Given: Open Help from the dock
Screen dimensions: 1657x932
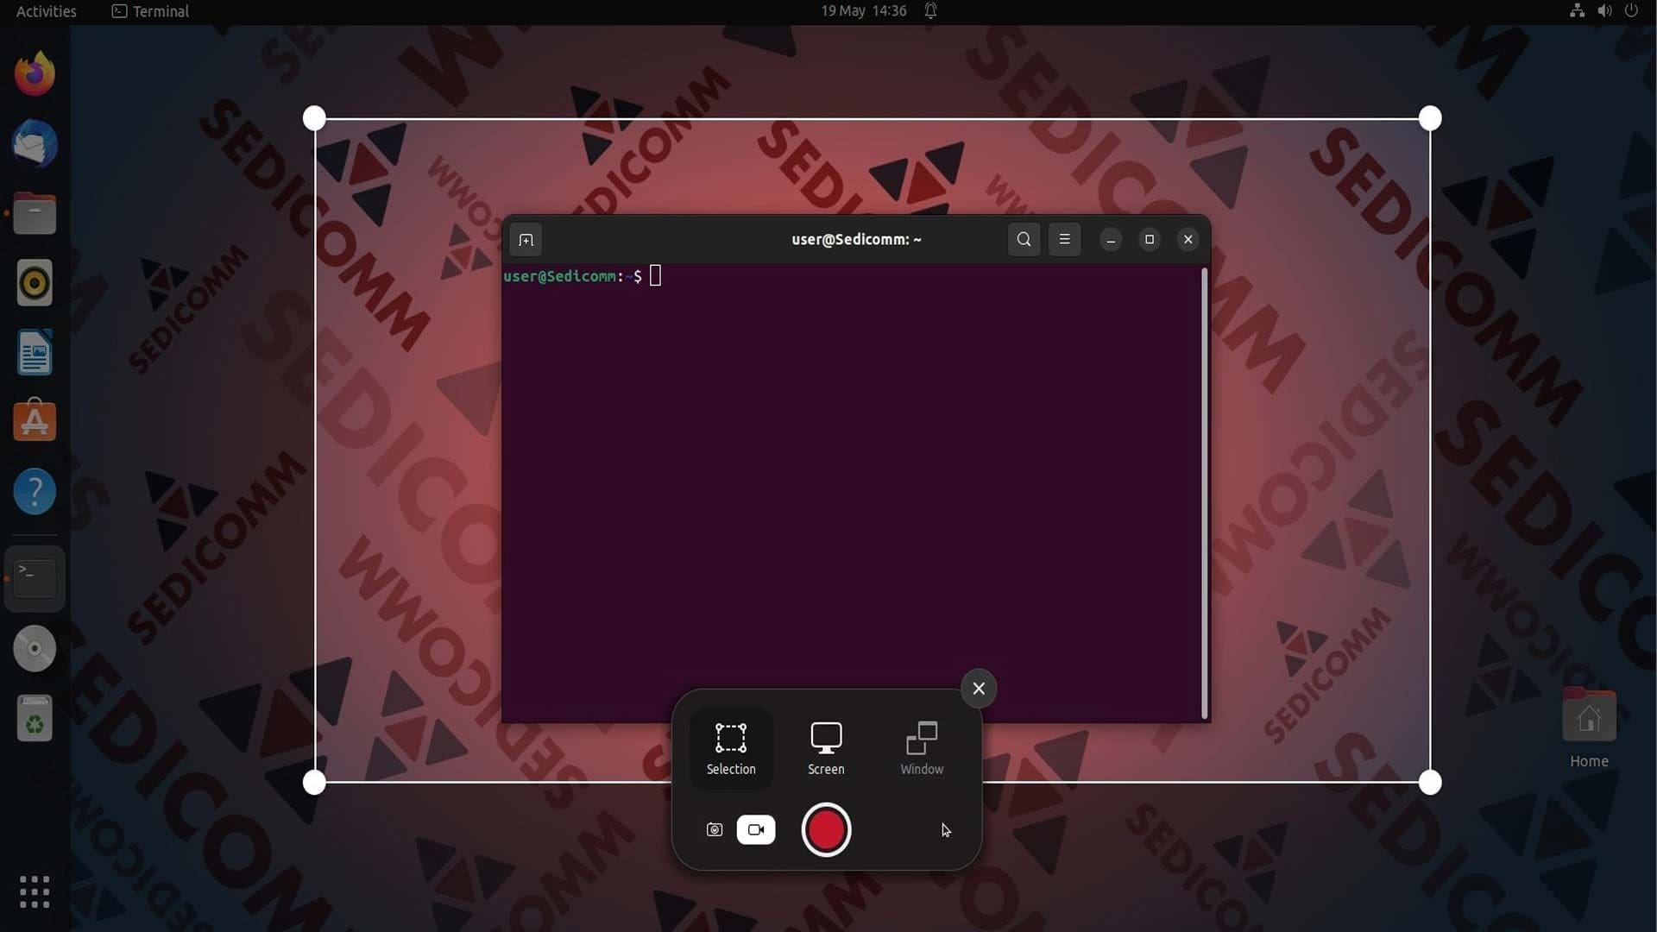Looking at the screenshot, I should (x=35, y=492).
